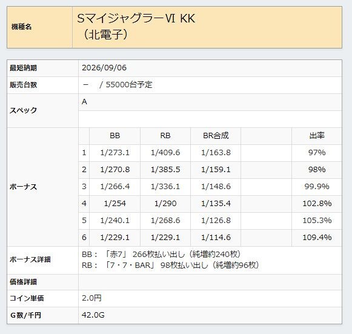Select combined value 1/163.8

(x=216, y=153)
